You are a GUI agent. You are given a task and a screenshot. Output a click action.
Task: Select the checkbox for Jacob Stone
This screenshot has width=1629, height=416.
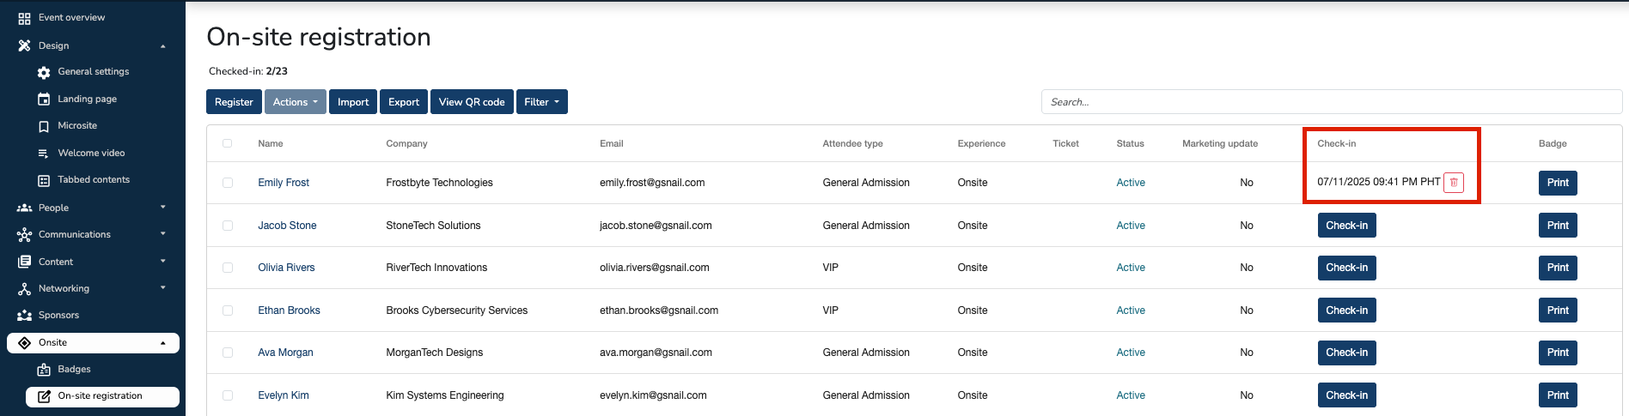click(228, 226)
